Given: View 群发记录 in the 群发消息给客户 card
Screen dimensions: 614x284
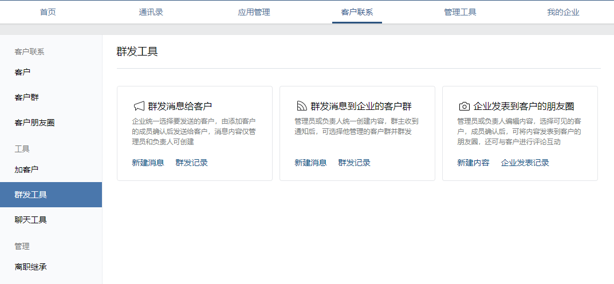Looking at the screenshot, I should tap(191, 163).
